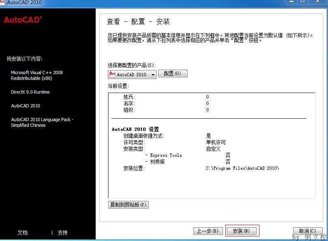Maximize the AutoCAD 2010 installer window
328x241 pixels.
click(x=302, y=2)
